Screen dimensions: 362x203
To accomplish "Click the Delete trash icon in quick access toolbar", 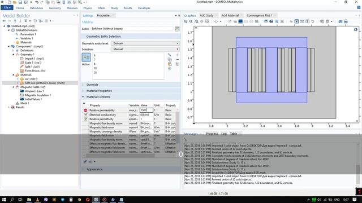I will pos(64,2).
